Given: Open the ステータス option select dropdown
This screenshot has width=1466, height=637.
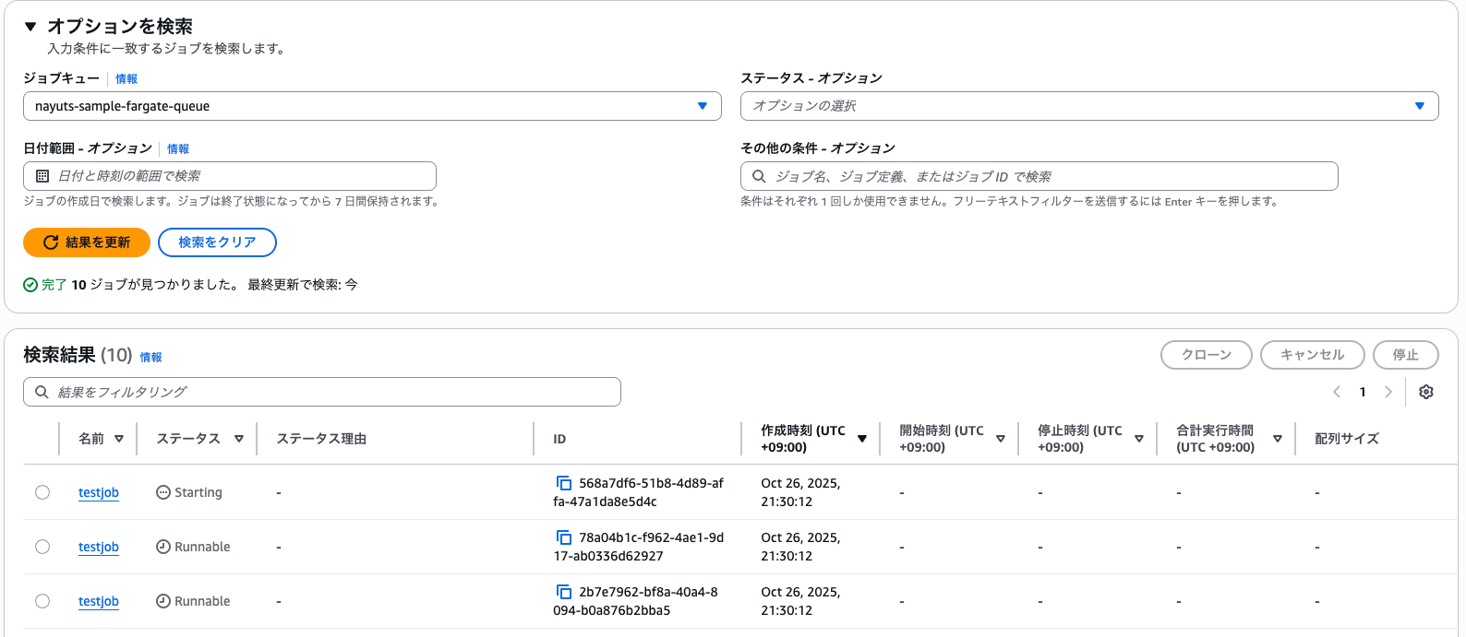Looking at the screenshot, I should pyautogui.click(x=1089, y=106).
